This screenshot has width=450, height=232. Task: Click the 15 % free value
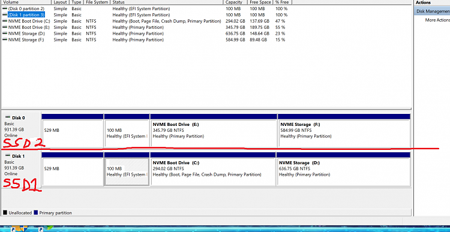tap(280, 40)
